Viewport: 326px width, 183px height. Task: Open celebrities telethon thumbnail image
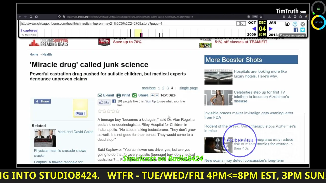218,98
